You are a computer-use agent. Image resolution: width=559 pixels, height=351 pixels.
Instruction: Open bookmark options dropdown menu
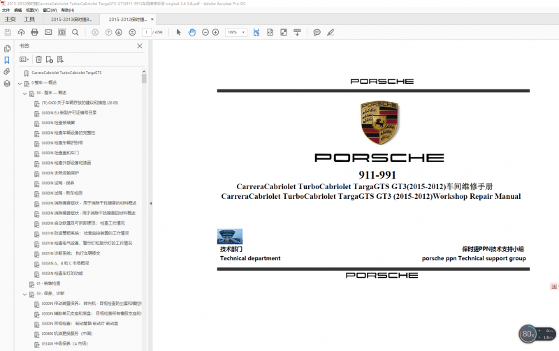pos(24,59)
